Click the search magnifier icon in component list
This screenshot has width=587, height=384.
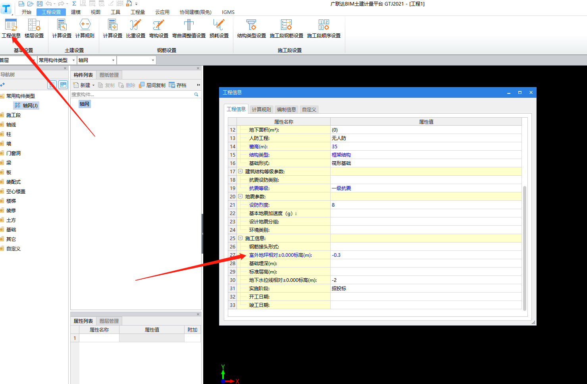pyautogui.click(x=196, y=95)
